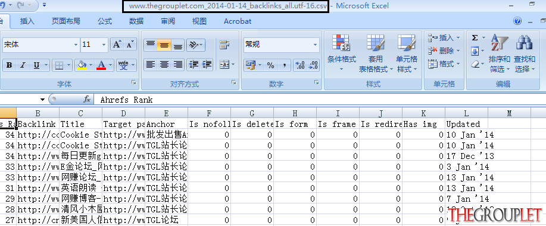Click insert function fx icon
Viewport: 546px width, 226px height.
pos(87,100)
